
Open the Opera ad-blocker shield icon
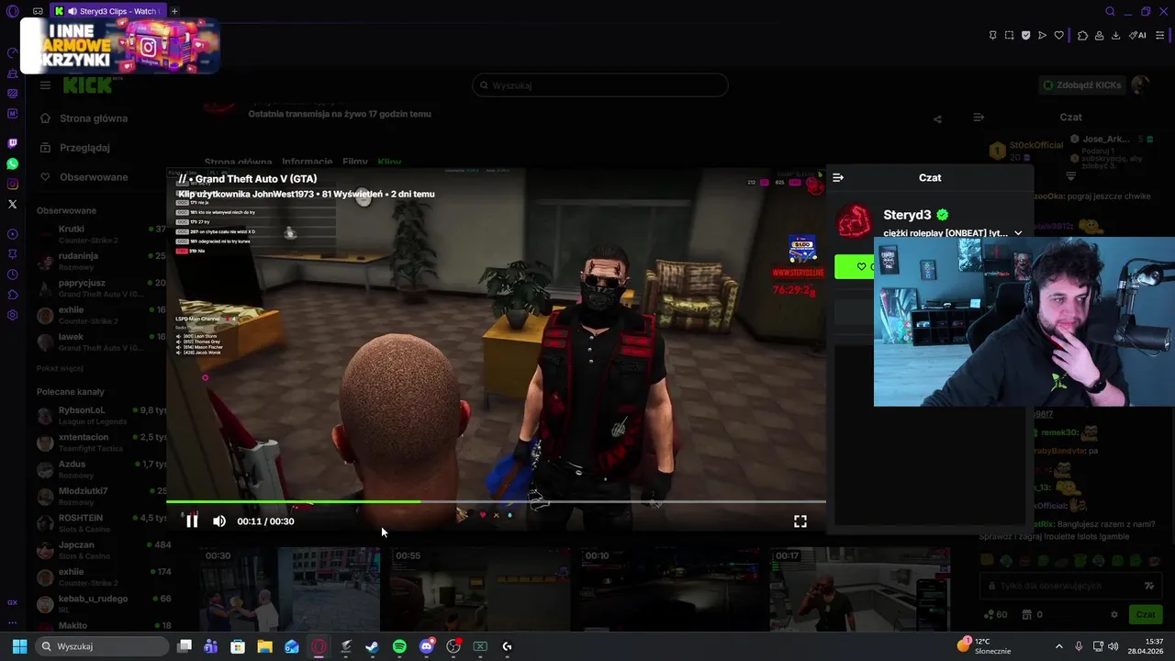point(1025,36)
